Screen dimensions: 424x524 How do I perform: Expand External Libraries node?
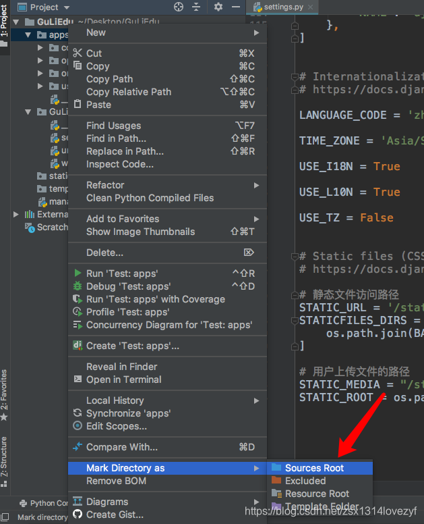coord(16,214)
